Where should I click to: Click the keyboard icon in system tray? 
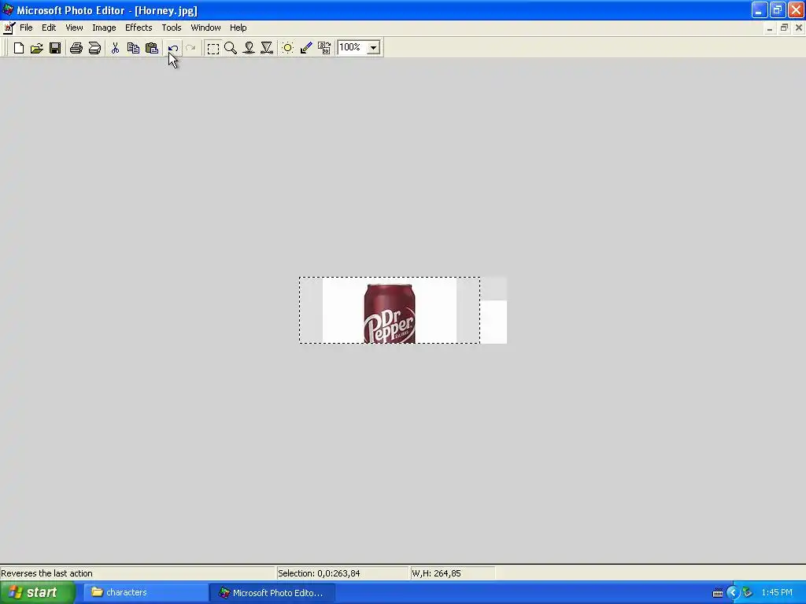(718, 593)
